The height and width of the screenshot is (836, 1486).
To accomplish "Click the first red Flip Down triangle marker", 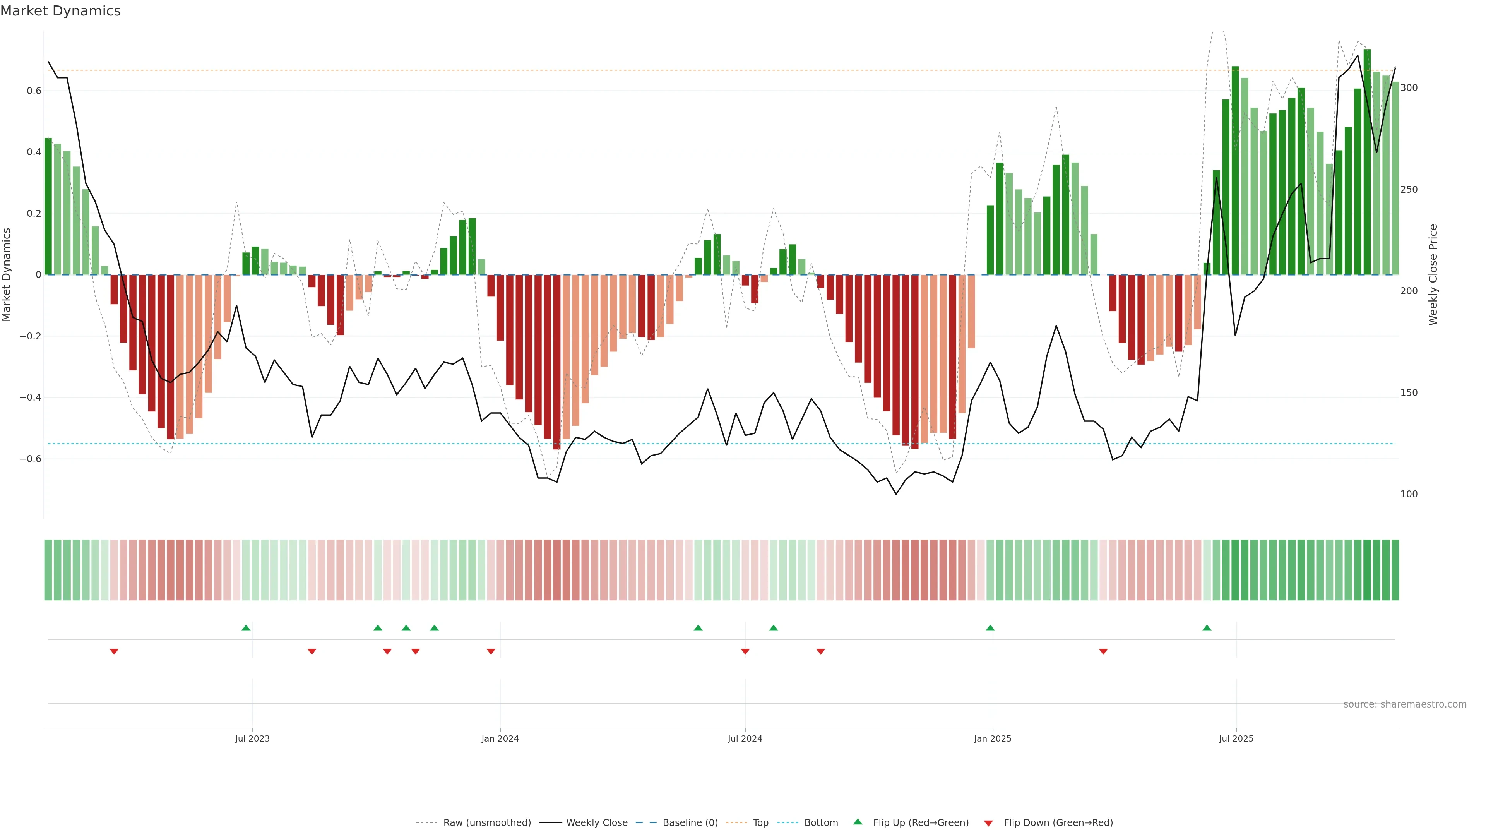I will click(114, 651).
